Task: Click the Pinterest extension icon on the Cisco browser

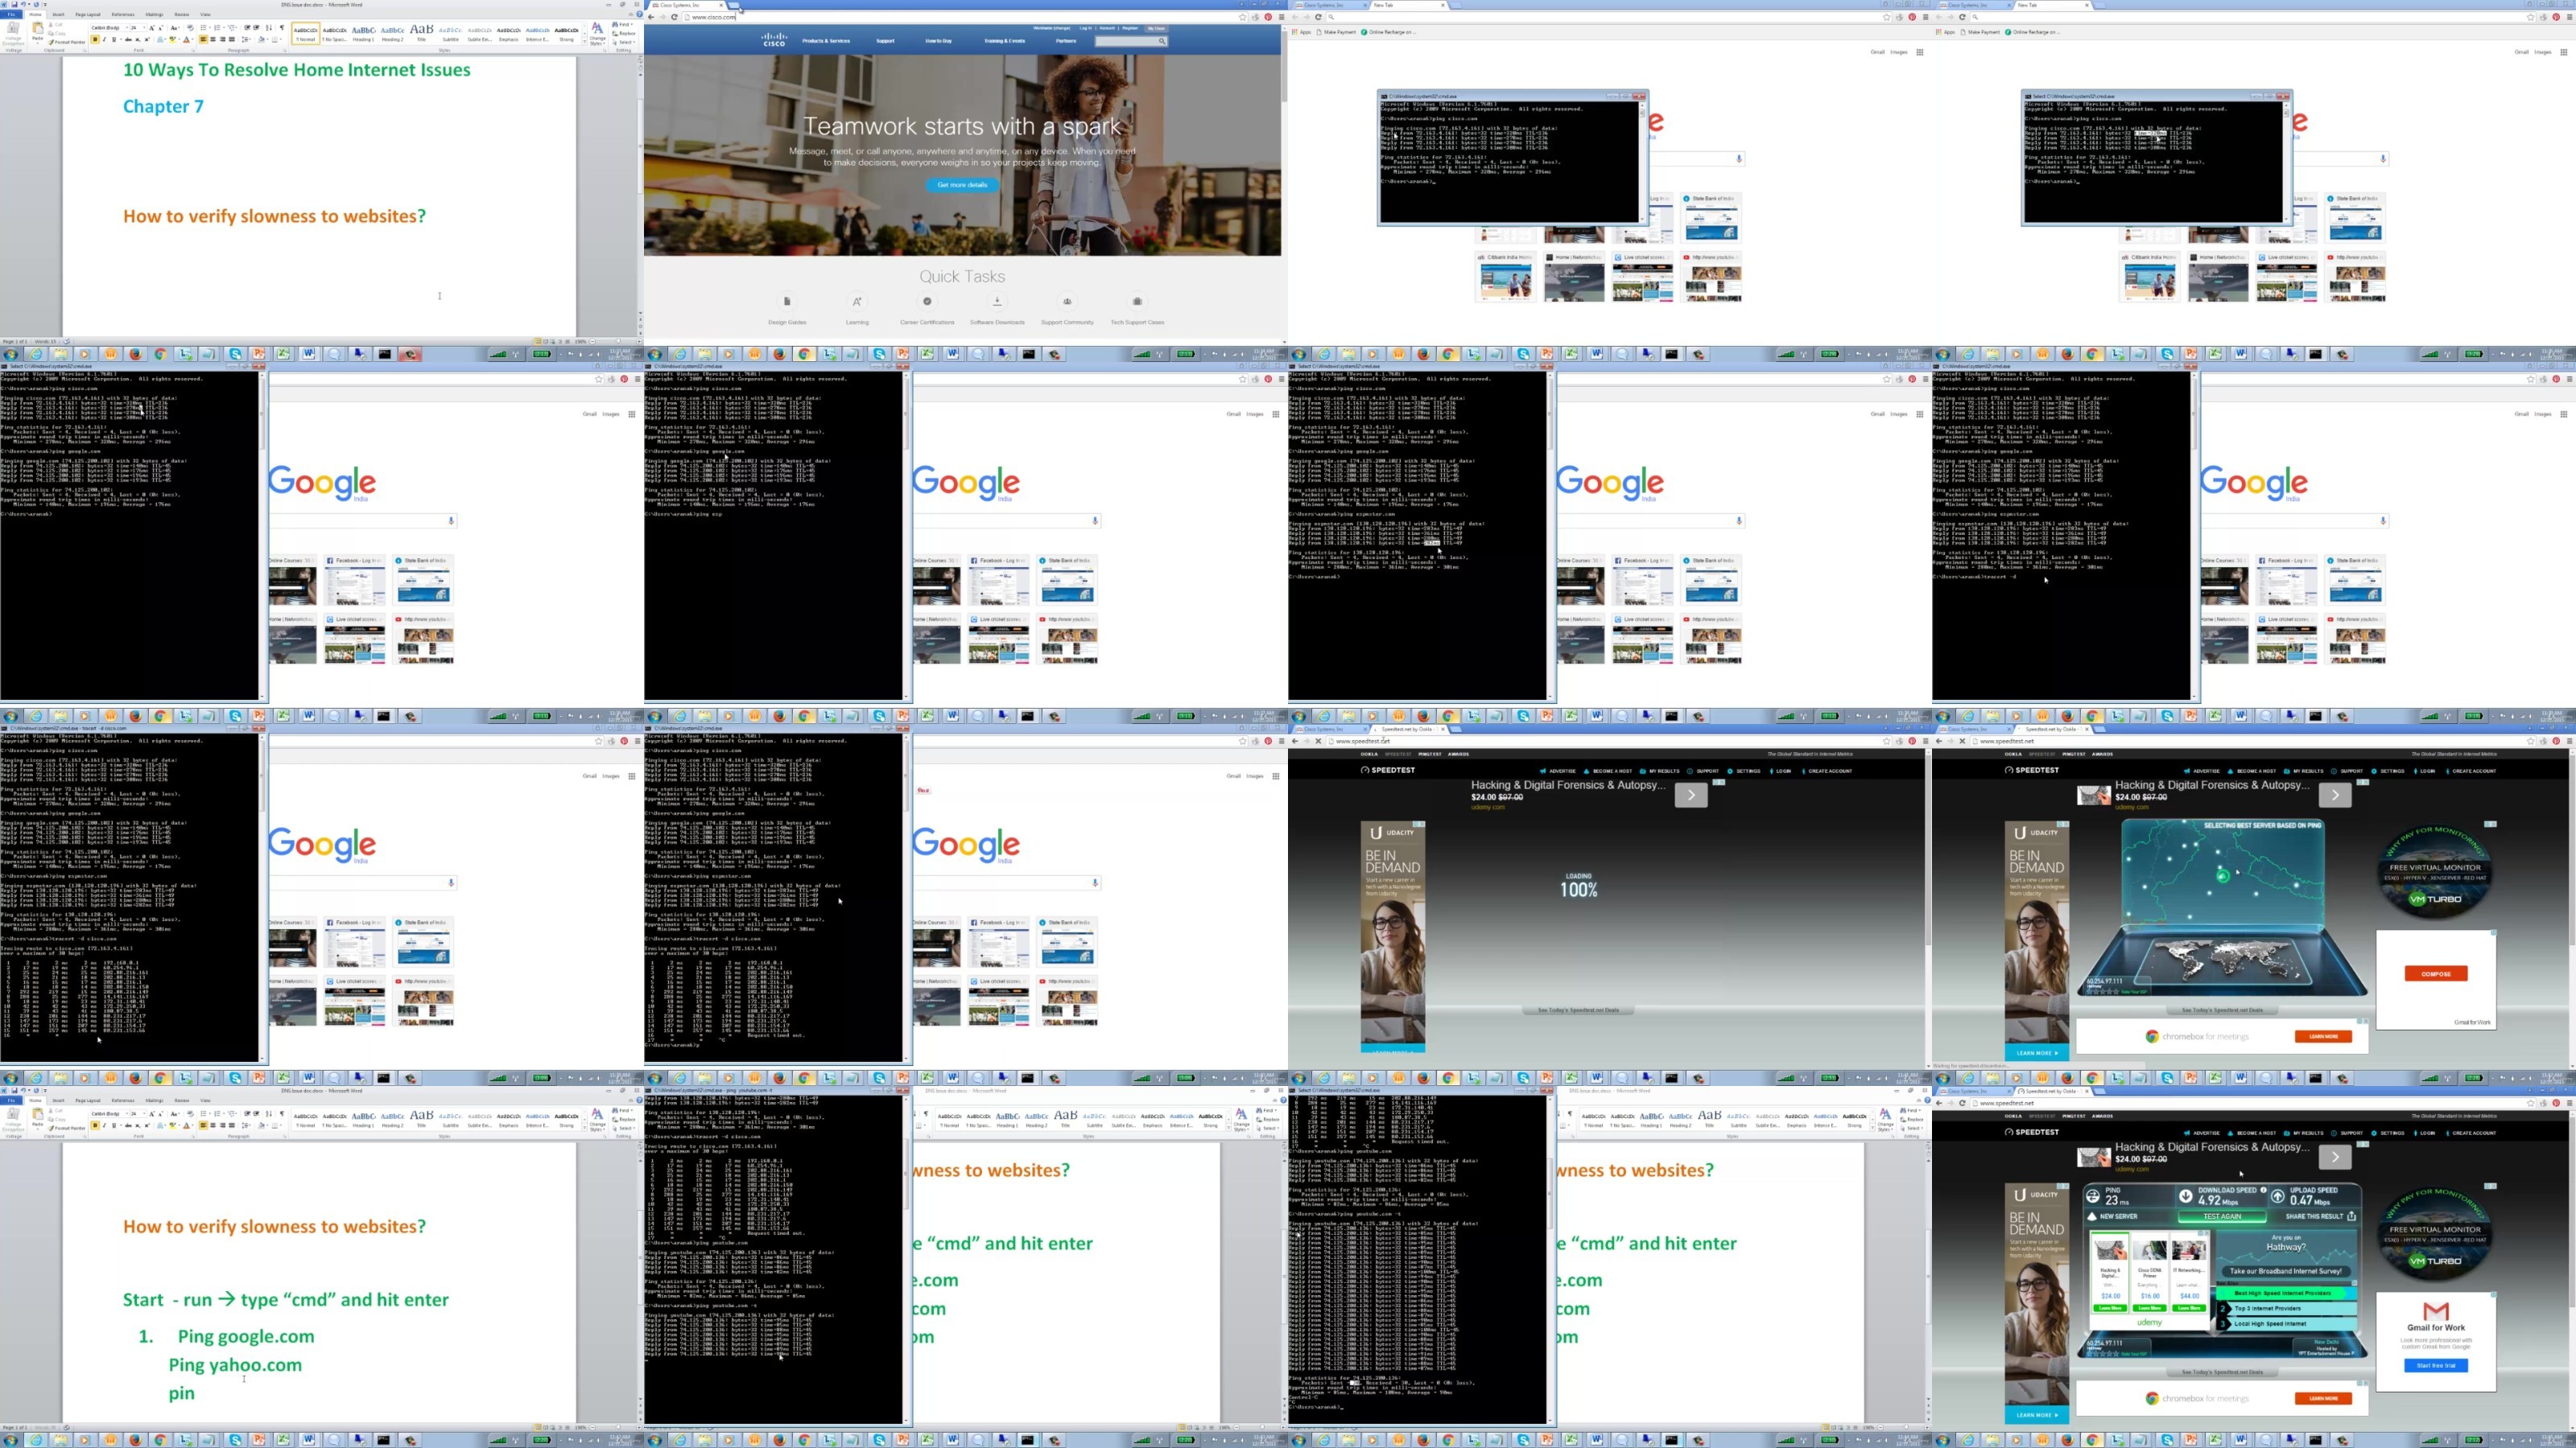Action: 1269,18
